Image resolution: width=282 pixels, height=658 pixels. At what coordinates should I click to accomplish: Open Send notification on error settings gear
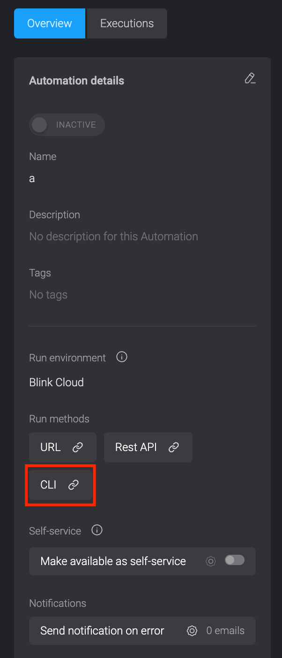click(192, 631)
